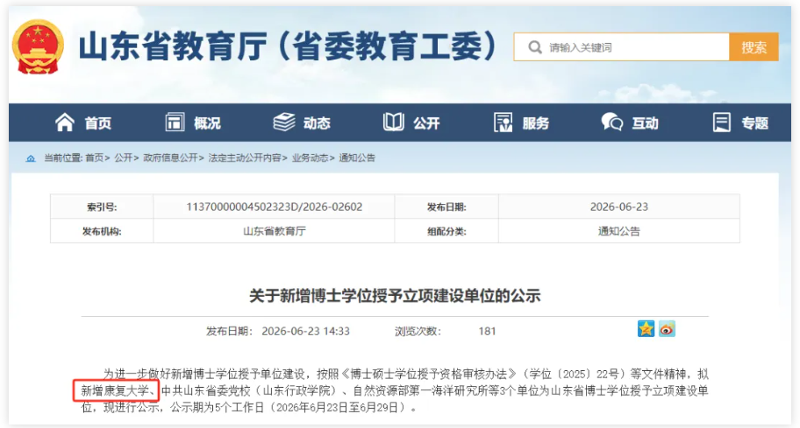Click index number 11370000004502323D/2026-02602
Image resolution: width=800 pixels, height=428 pixels.
(x=274, y=207)
